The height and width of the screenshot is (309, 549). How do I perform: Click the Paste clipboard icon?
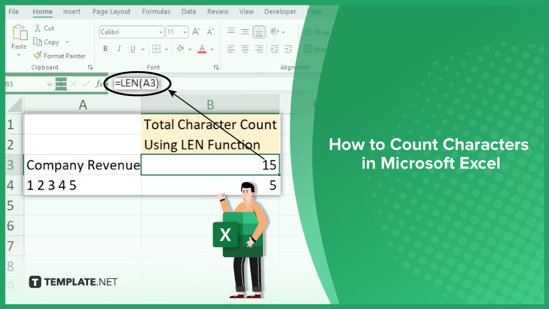19,33
